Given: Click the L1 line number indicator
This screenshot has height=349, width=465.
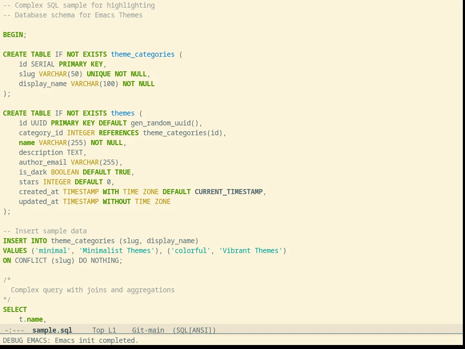Looking at the screenshot, I should click(112, 330).
